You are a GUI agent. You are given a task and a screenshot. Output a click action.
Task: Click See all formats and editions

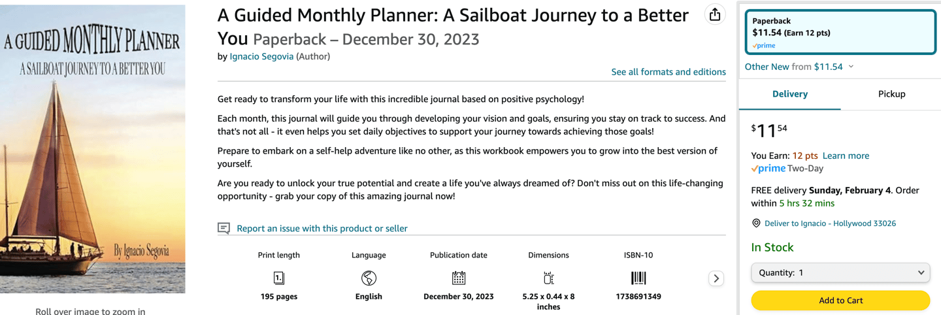tap(669, 72)
